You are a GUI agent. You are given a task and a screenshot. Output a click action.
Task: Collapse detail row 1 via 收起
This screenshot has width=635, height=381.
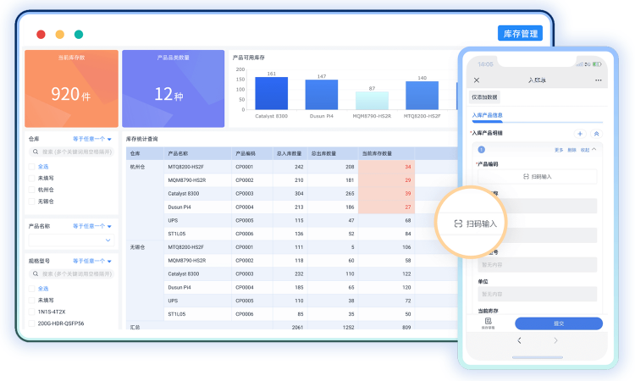point(588,150)
